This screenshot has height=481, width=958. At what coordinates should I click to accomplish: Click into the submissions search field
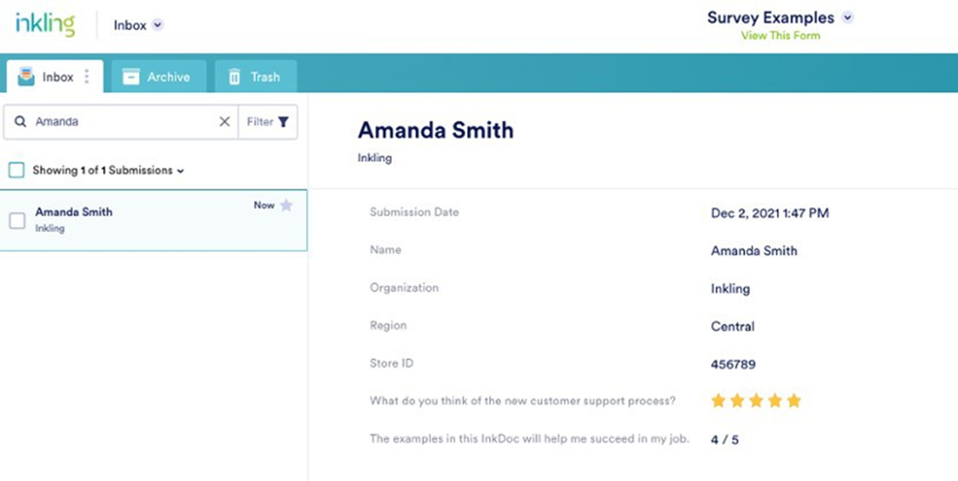coord(123,121)
